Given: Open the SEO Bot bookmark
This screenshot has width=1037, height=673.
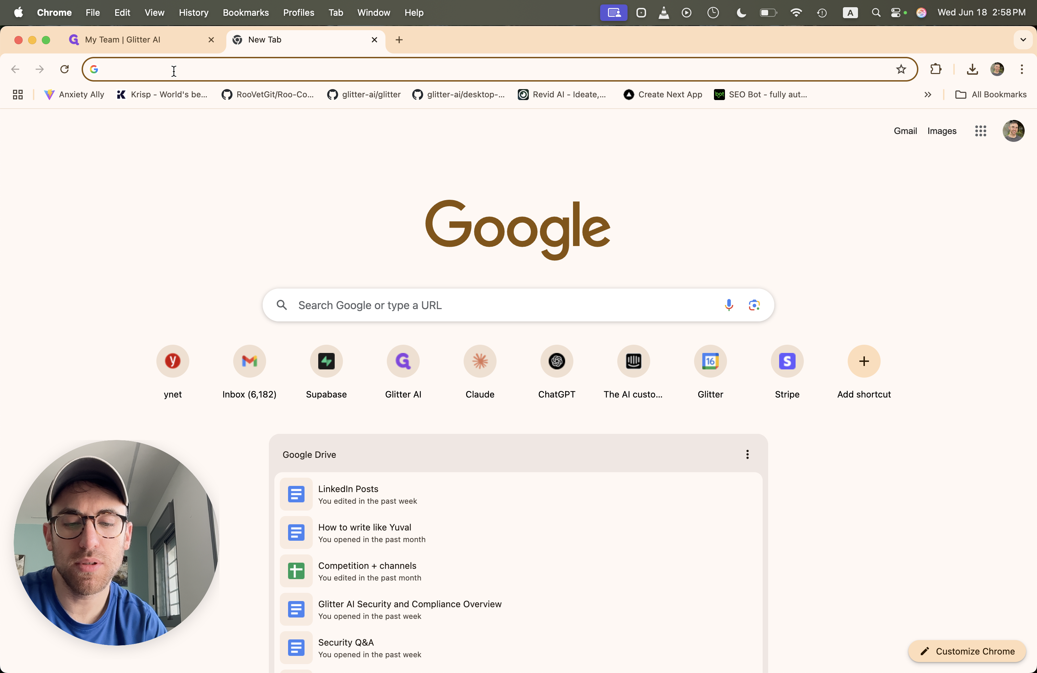Looking at the screenshot, I should (x=760, y=95).
